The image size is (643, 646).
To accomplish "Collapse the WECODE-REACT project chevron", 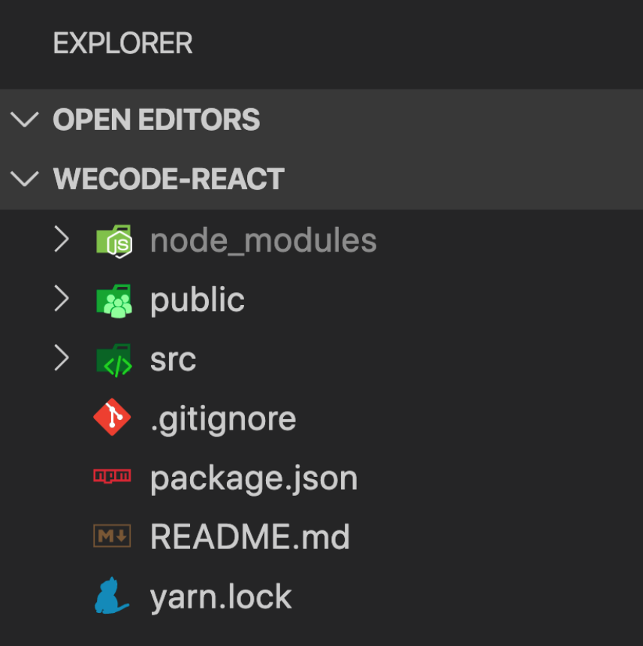I will pyautogui.click(x=25, y=179).
